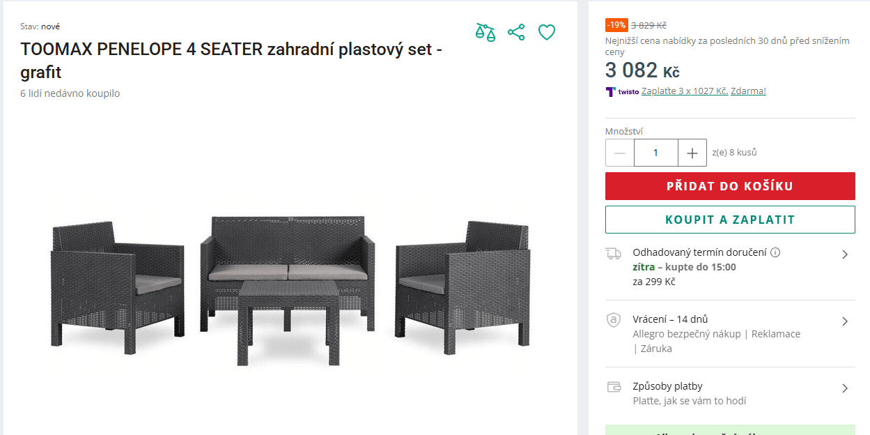
Task: Click the KOUPIT A ZAPLATIT button
Action: 730,219
